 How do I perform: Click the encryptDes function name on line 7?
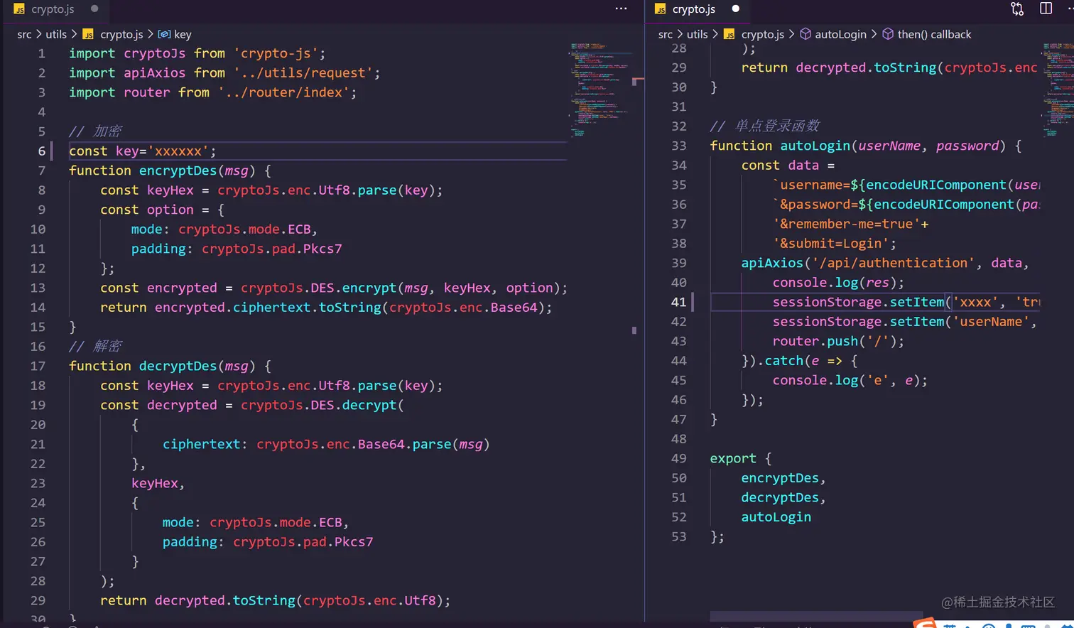(178, 170)
